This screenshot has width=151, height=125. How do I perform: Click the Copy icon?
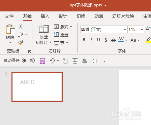(x=21, y=35)
